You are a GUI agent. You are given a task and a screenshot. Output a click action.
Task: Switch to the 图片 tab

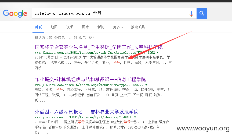(85, 27)
